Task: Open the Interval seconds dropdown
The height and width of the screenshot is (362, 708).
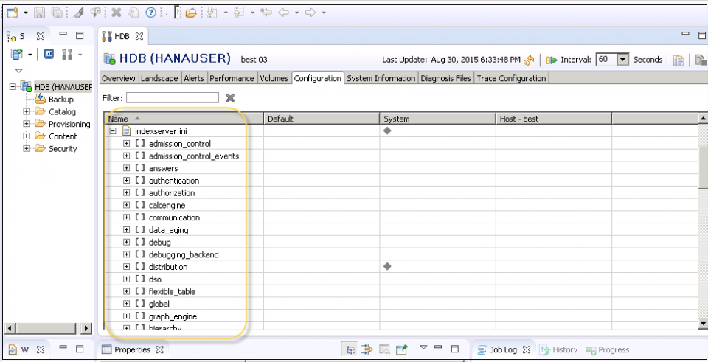Action: click(624, 60)
